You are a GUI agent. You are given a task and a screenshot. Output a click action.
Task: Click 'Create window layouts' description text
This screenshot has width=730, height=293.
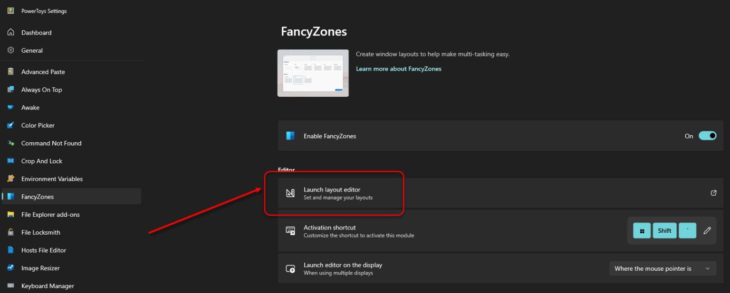(x=432, y=55)
